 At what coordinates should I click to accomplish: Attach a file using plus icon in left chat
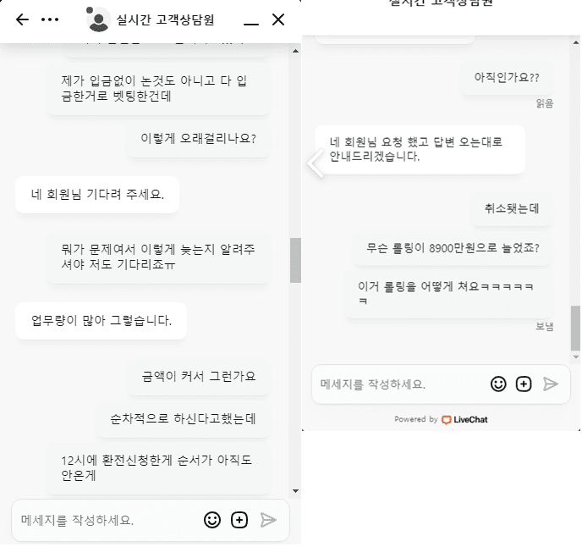239,520
